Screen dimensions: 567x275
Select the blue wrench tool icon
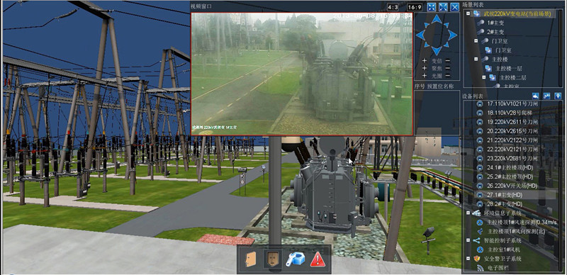point(295,259)
